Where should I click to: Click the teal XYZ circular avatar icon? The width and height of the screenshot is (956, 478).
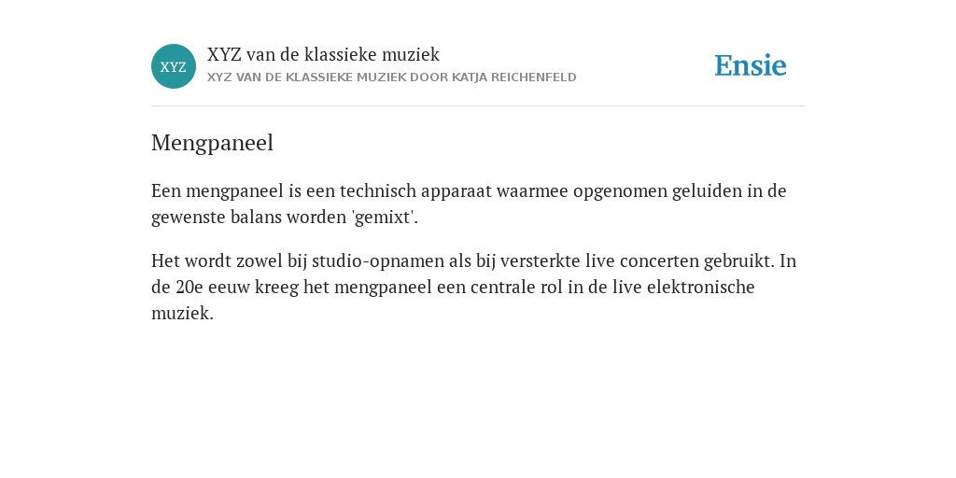coord(174,66)
